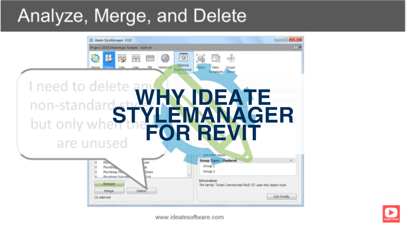Screen dimensions: 406x228
Task: Collapse the Group Types - Unplaced section
Action: point(291,161)
